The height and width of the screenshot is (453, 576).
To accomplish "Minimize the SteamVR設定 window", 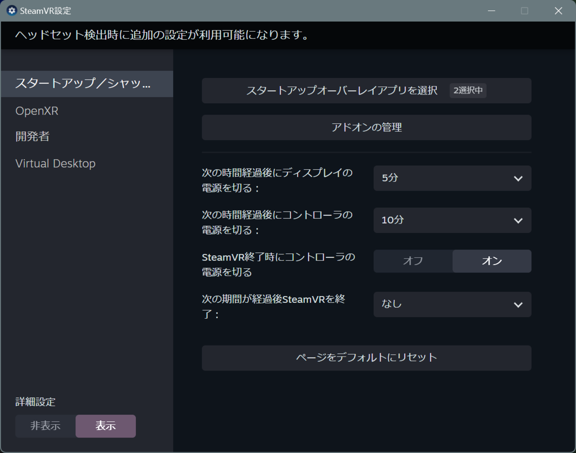I will click(x=492, y=11).
